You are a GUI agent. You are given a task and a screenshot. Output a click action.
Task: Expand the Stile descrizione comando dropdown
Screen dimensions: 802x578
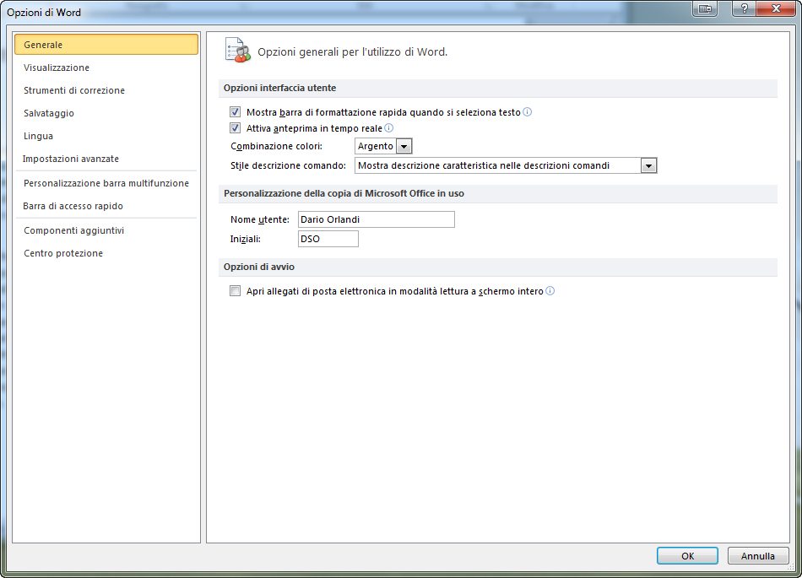tap(648, 165)
